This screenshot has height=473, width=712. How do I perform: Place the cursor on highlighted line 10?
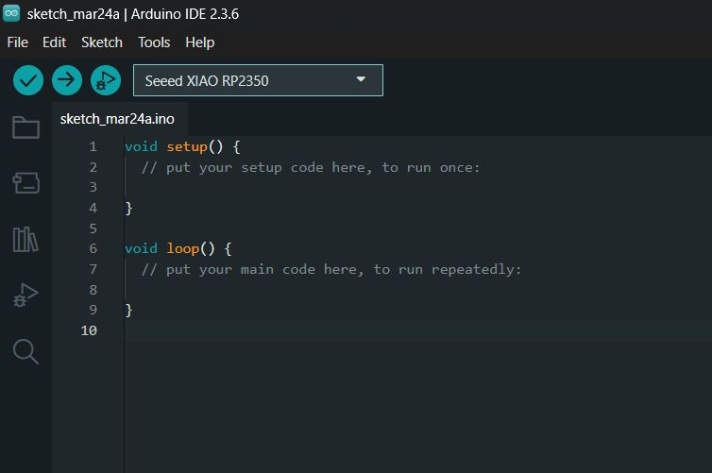417,330
